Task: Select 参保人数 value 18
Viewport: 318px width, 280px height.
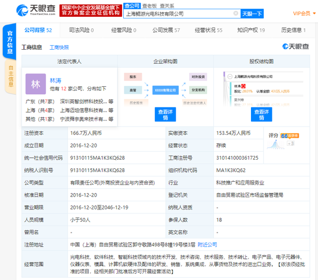Action: point(219,220)
